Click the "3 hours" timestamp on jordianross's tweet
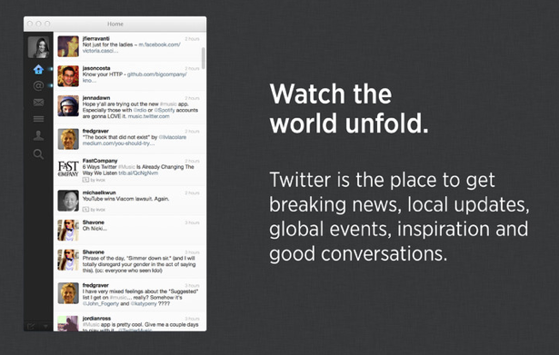Screen dimensions: 559x355 [192, 319]
